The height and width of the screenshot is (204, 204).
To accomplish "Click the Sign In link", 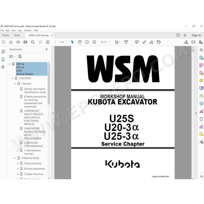I will click(x=196, y=35).
